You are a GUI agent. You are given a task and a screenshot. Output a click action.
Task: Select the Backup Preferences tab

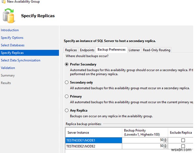[x=111, y=50]
